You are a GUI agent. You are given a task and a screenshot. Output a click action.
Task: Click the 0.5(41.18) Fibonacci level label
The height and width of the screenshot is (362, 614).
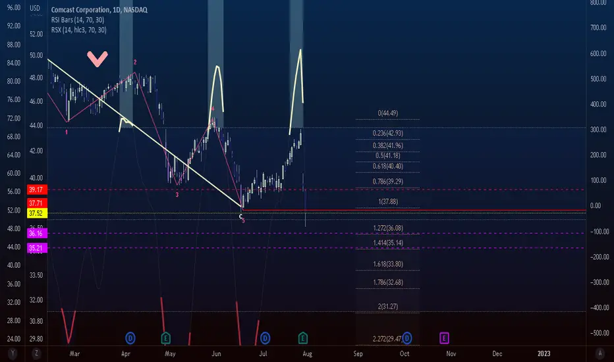pyautogui.click(x=387, y=155)
